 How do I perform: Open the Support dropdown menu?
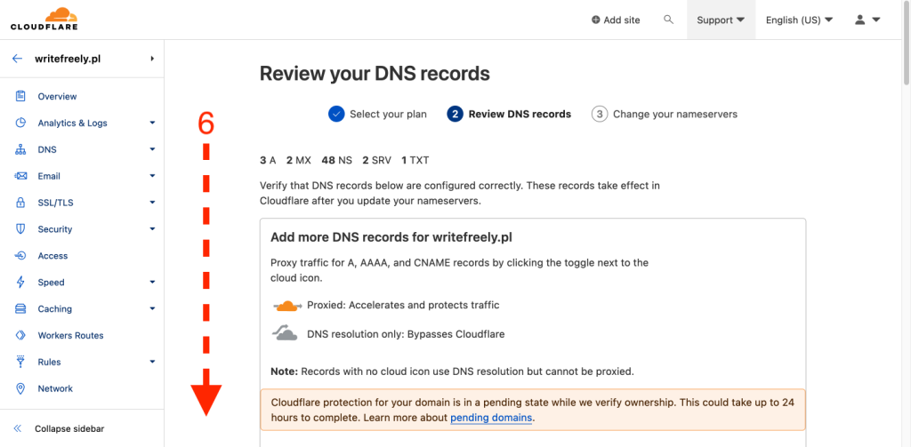pos(721,20)
